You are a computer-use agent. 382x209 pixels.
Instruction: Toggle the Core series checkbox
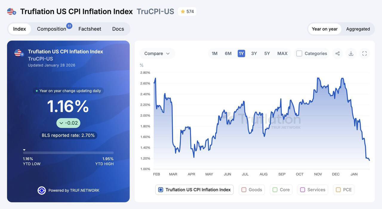click(275, 190)
